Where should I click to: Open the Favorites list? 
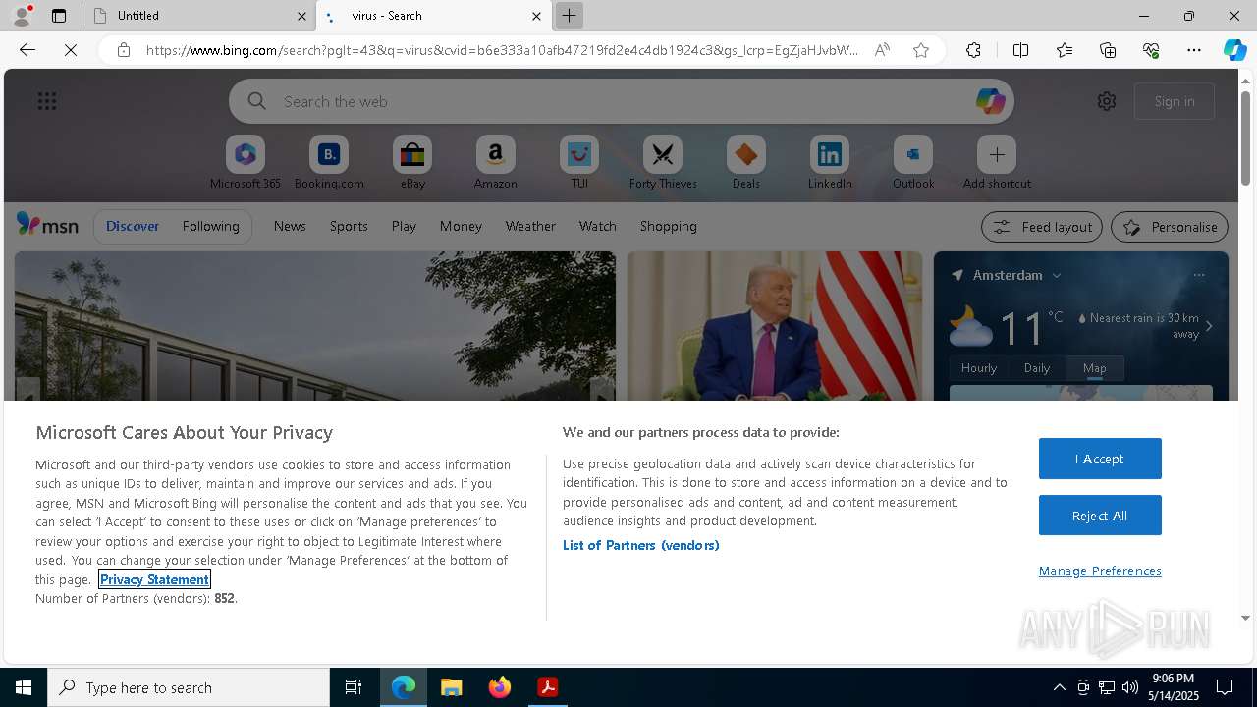pos(1065,50)
